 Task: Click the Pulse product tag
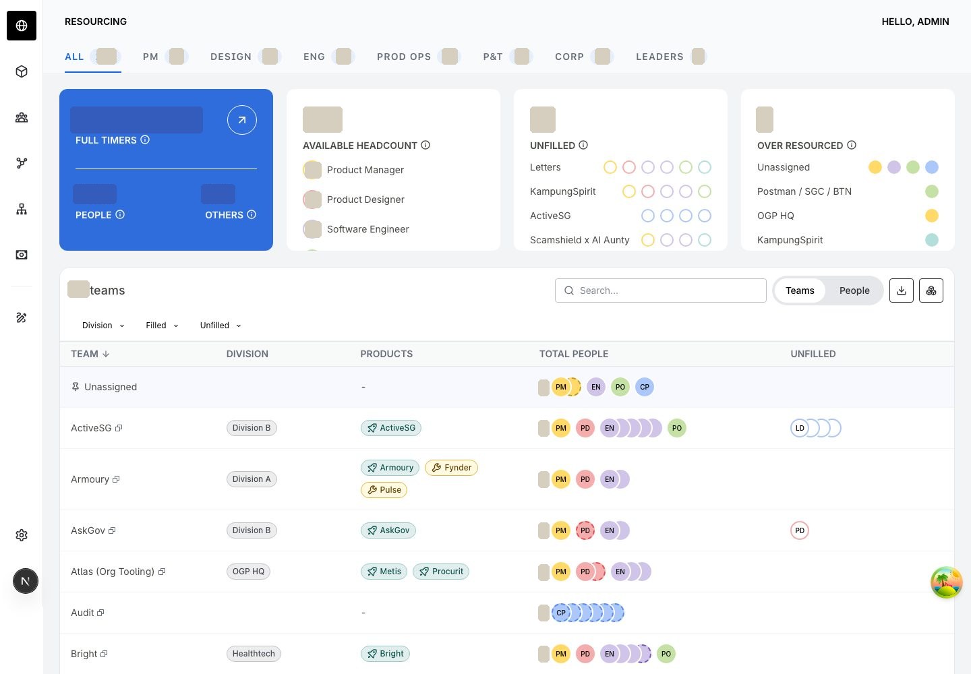point(384,490)
